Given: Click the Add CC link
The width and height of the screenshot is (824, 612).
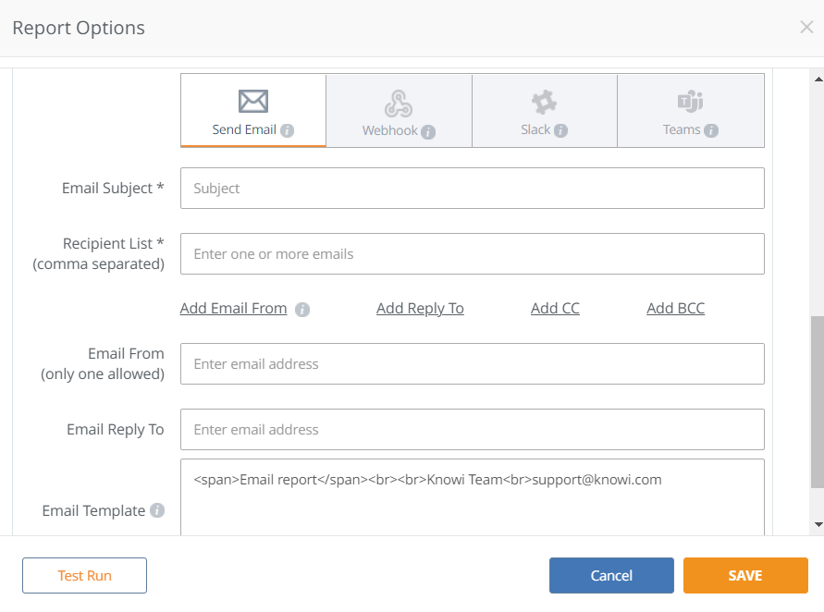Looking at the screenshot, I should (x=555, y=309).
